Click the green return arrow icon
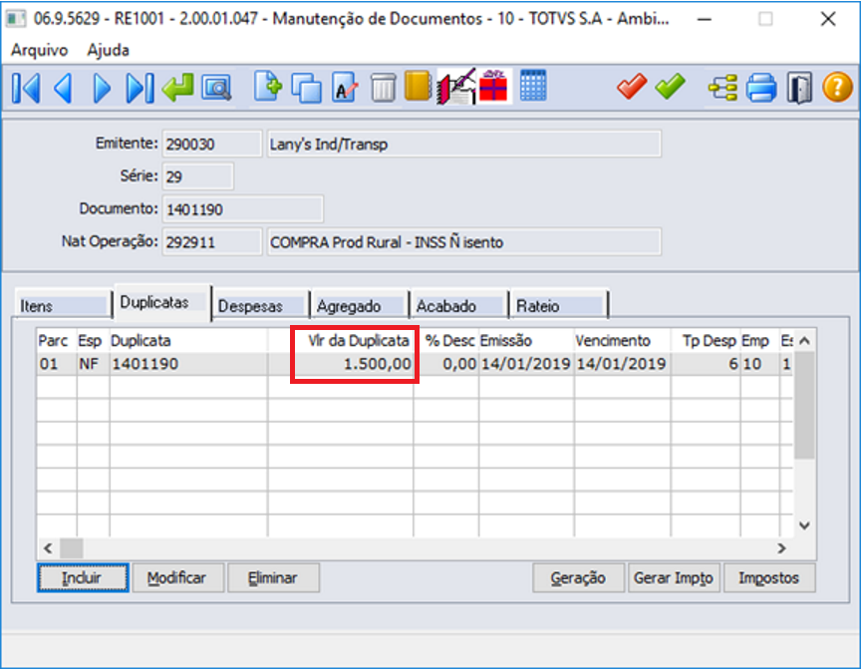861x669 pixels. pyautogui.click(x=178, y=88)
